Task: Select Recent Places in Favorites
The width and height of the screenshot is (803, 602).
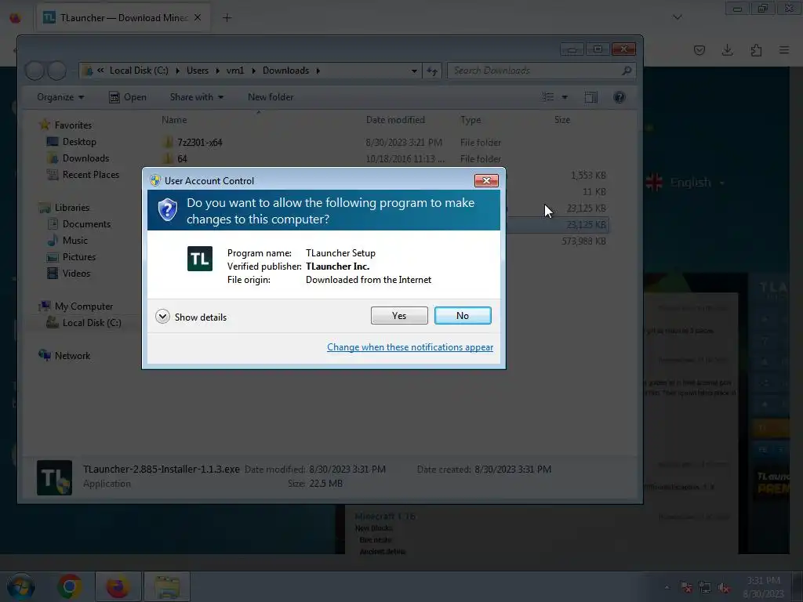Action: pyautogui.click(x=91, y=175)
